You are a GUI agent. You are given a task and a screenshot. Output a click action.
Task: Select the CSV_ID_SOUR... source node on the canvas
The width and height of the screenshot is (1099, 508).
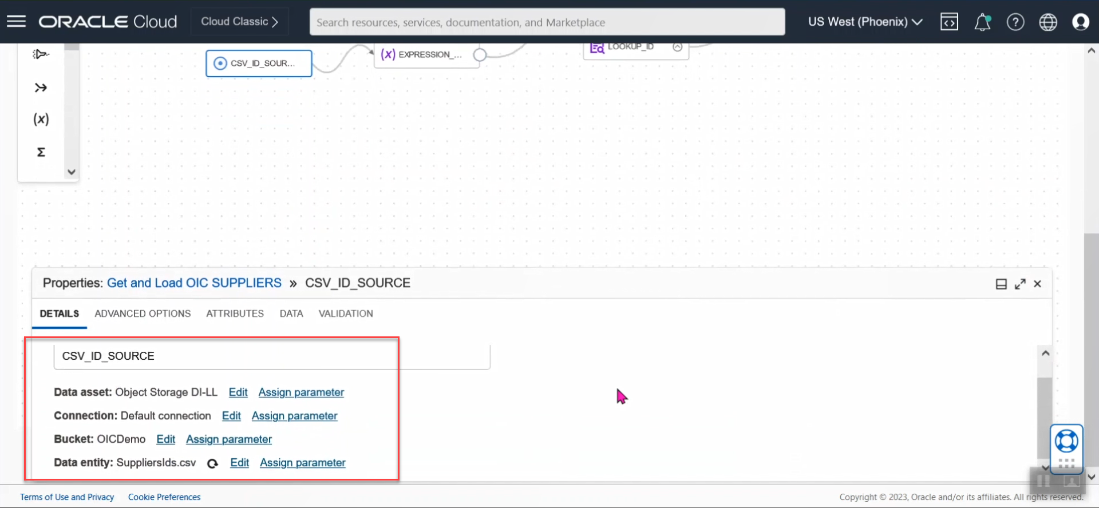click(x=259, y=63)
